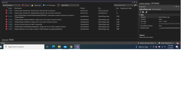Open Microsoft Edge from the taskbar
This screenshot has height=102, width=183.
tap(53, 47)
